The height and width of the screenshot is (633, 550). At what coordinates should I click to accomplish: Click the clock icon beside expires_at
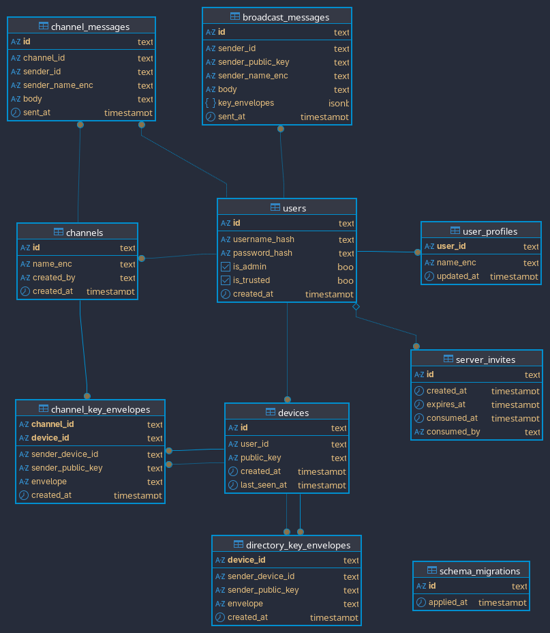(419, 404)
